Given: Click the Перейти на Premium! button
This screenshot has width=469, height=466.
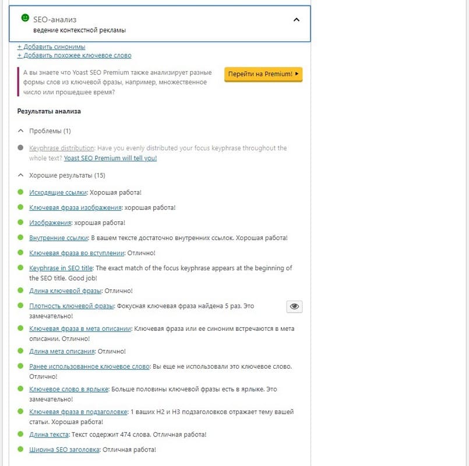Looking at the screenshot, I should click(x=263, y=74).
